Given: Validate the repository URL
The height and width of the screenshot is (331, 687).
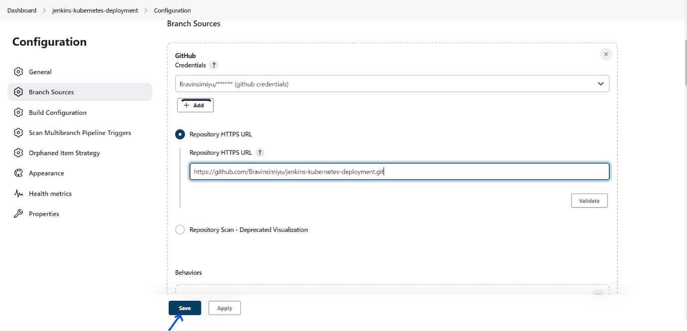Looking at the screenshot, I should [589, 201].
